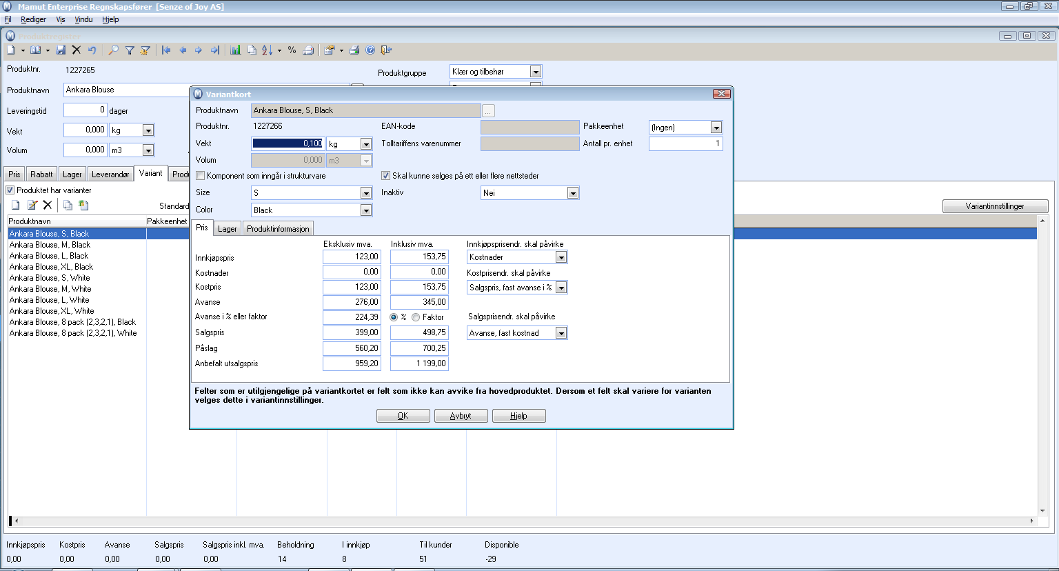Click the edit variant pencil icon
Image resolution: width=1059 pixels, height=571 pixels.
coord(32,206)
